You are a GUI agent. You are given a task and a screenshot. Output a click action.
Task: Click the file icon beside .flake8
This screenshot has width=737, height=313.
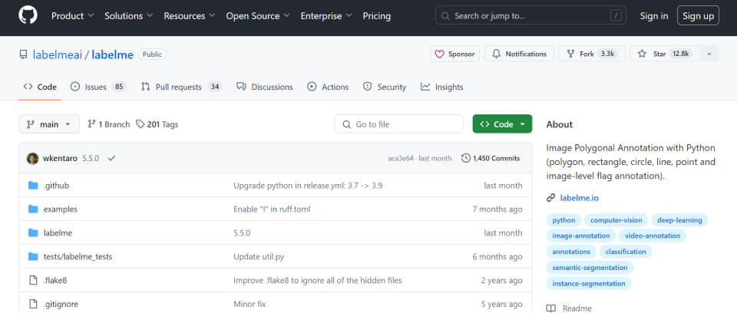click(x=33, y=281)
